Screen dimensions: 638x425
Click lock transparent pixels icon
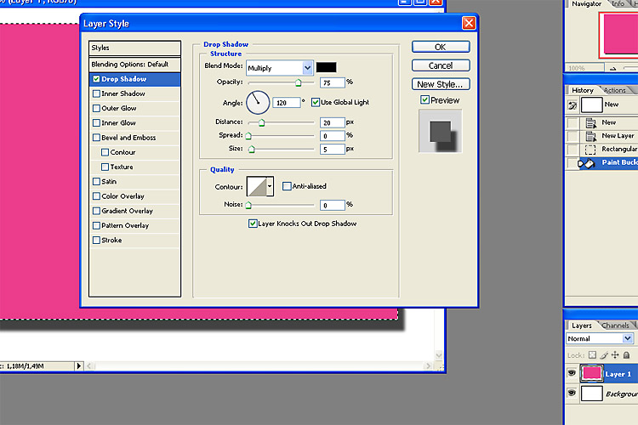pyautogui.click(x=592, y=355)
